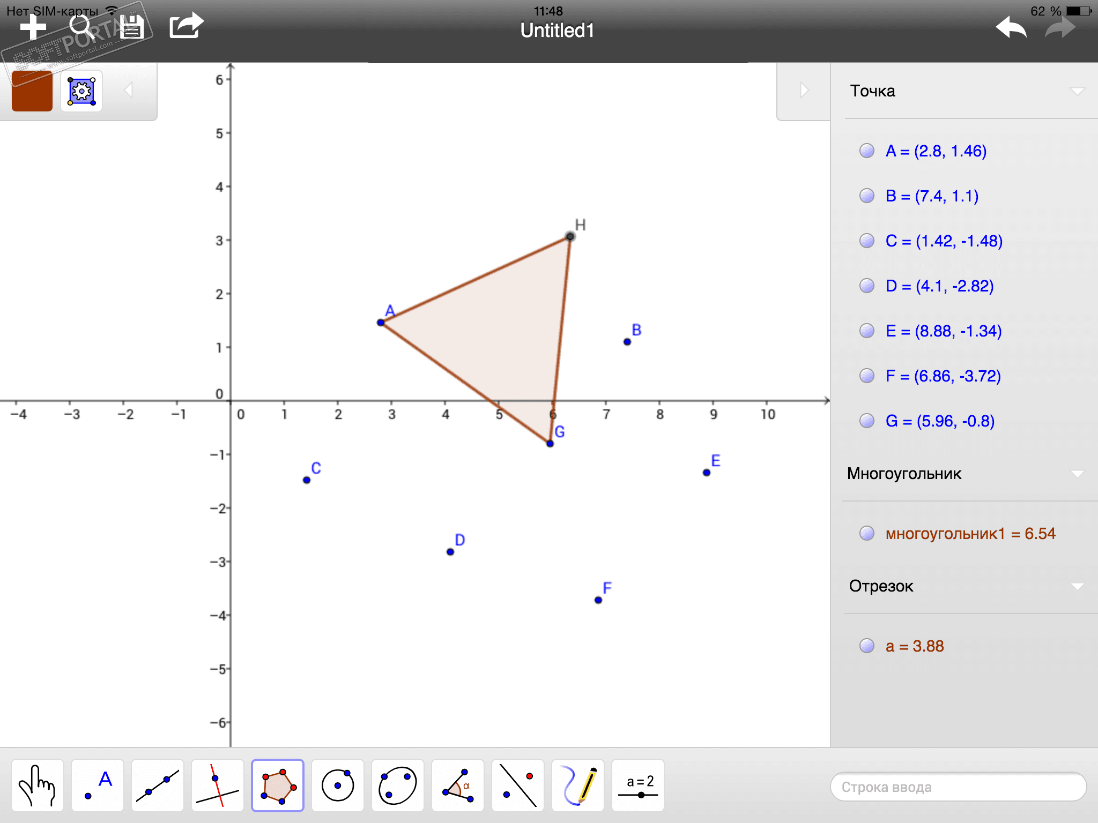
Task: Click the Строка ввода input field
Action: [x=958, y=787]
